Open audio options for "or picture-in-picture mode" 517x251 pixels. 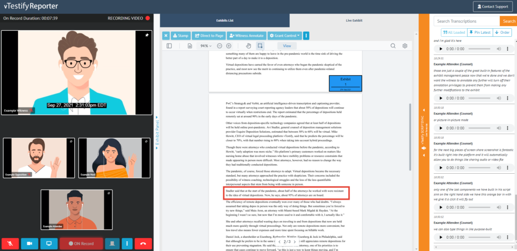point(508,128)
